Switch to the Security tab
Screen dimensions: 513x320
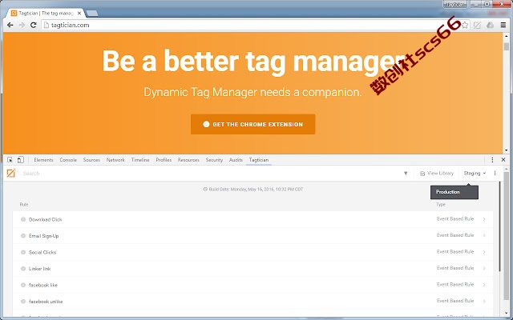coord(214,160)
